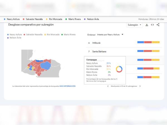This screenshot has width=167, height=125.
Task: Go to next page of subregions
Action: coord(140,86)
